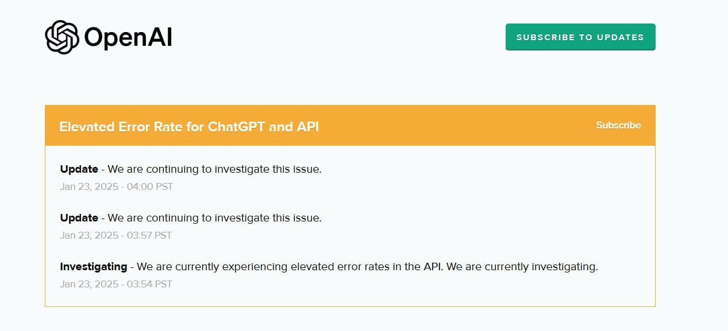The image size is (728, 331).
Task: Click the word ChatGPT in incident title
Action: [x=237, y=126]
